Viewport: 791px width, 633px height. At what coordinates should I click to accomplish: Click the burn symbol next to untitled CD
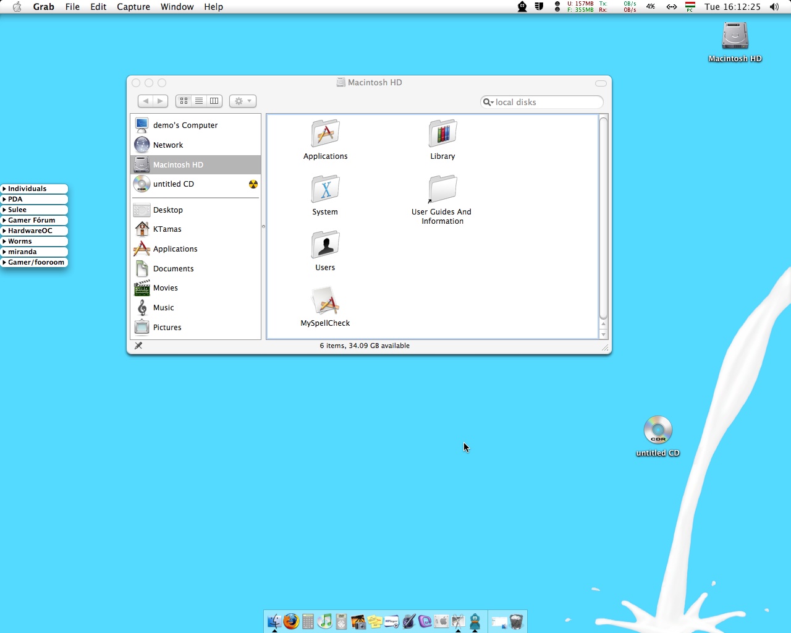pyautogui.click(x=253, y=184)
